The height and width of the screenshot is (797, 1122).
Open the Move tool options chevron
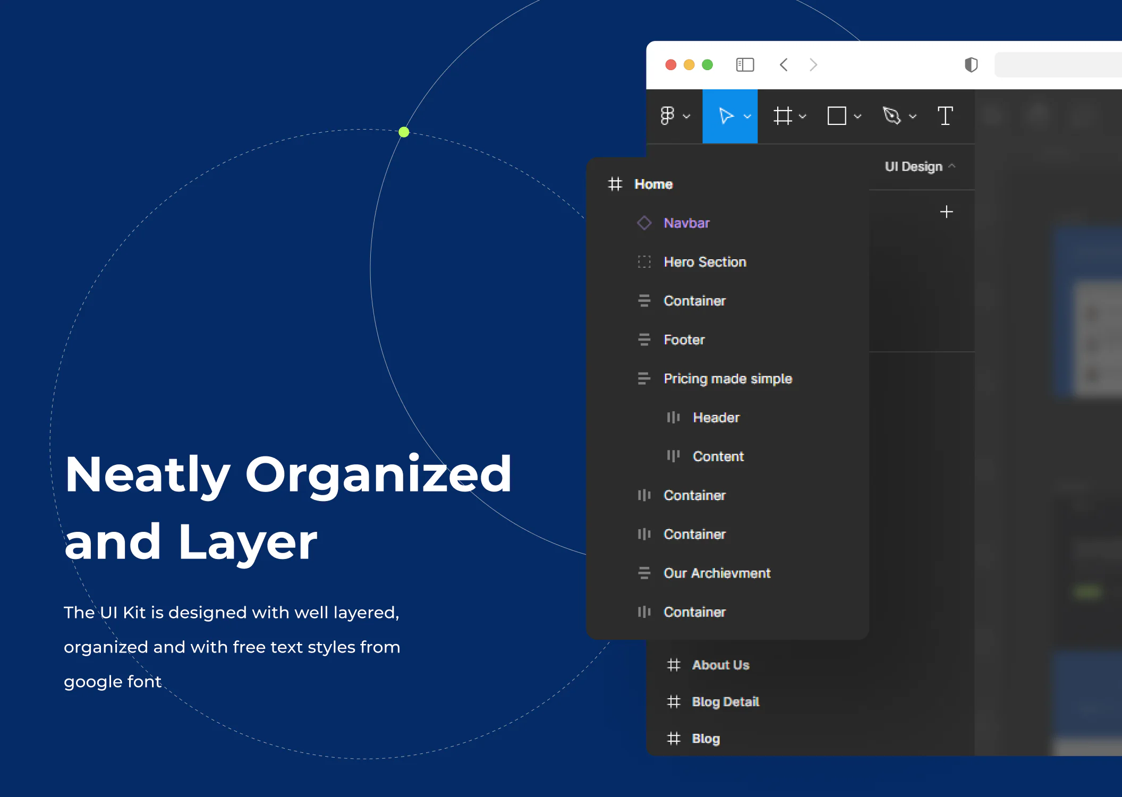747,116
